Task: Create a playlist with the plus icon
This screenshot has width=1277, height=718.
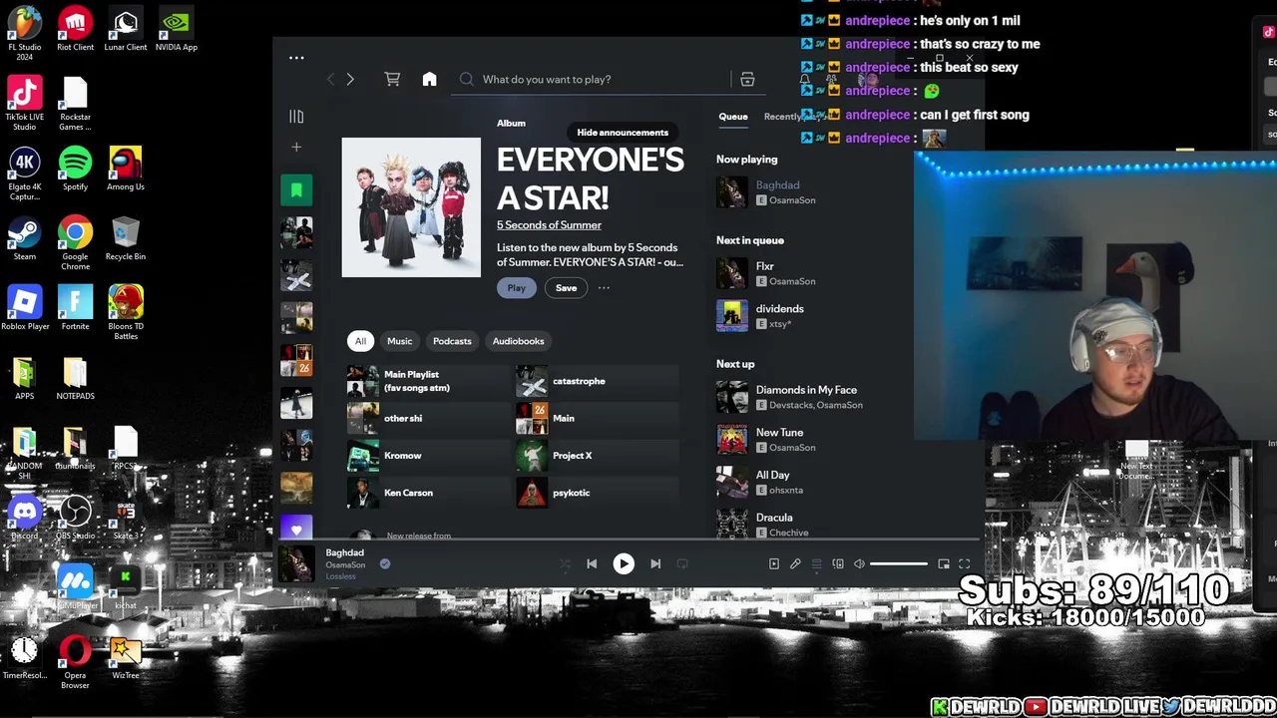Action: (296, 148)
